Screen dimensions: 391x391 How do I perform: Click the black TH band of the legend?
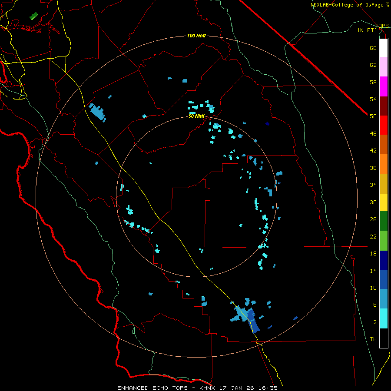pyautogui.click(x=384, y=338)
